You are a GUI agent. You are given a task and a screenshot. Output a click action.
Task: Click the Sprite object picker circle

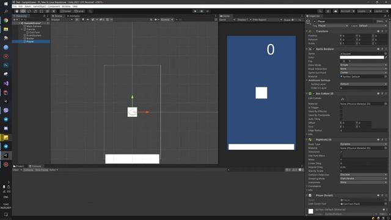tap(386, 54)
